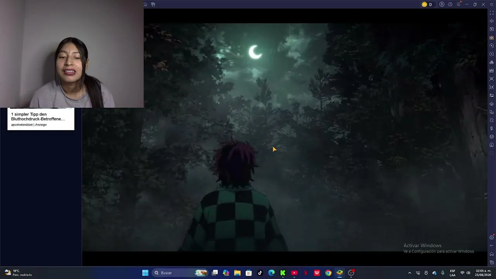
Task: Open File Explorer from the taskbar
Action: tap(237, 273)
